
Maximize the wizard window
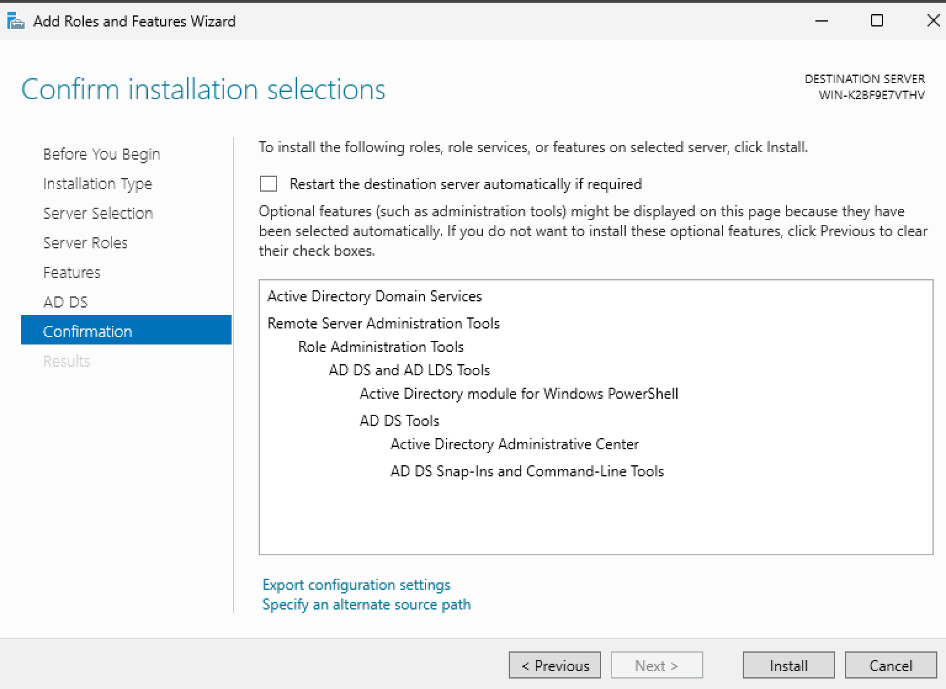(877, 22)
